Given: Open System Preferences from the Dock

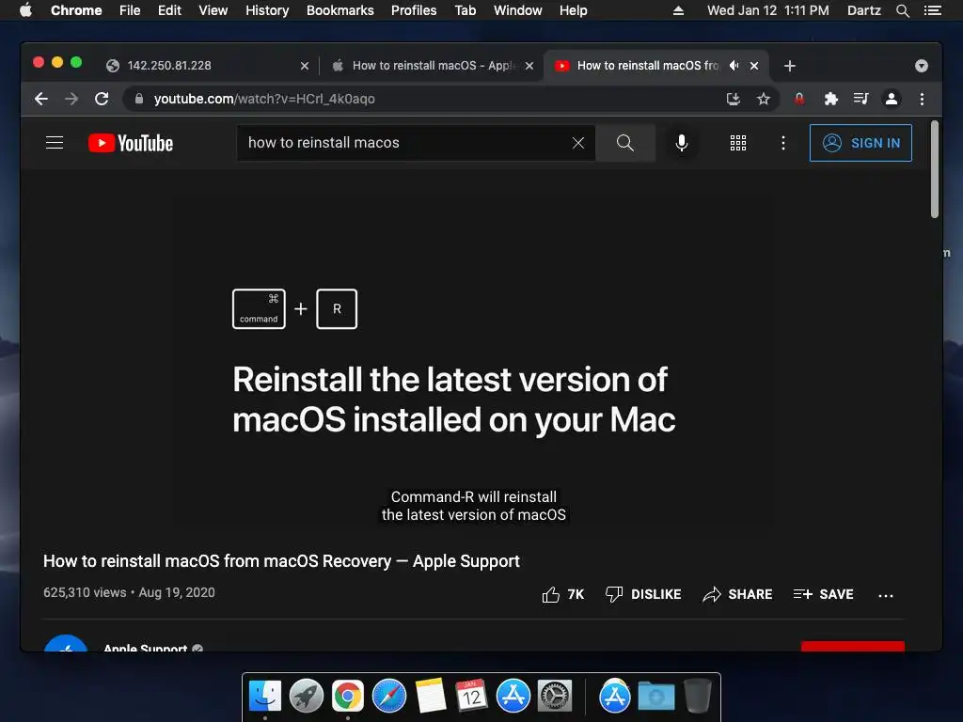Looking at the screenshot, I should click(x=555, y=697).
